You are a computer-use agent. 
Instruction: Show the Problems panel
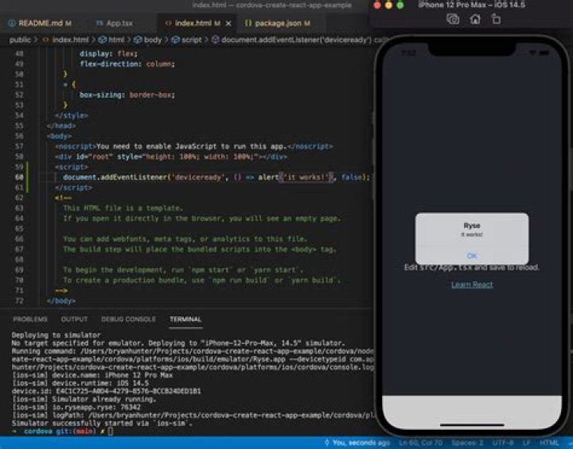[30, 319]
